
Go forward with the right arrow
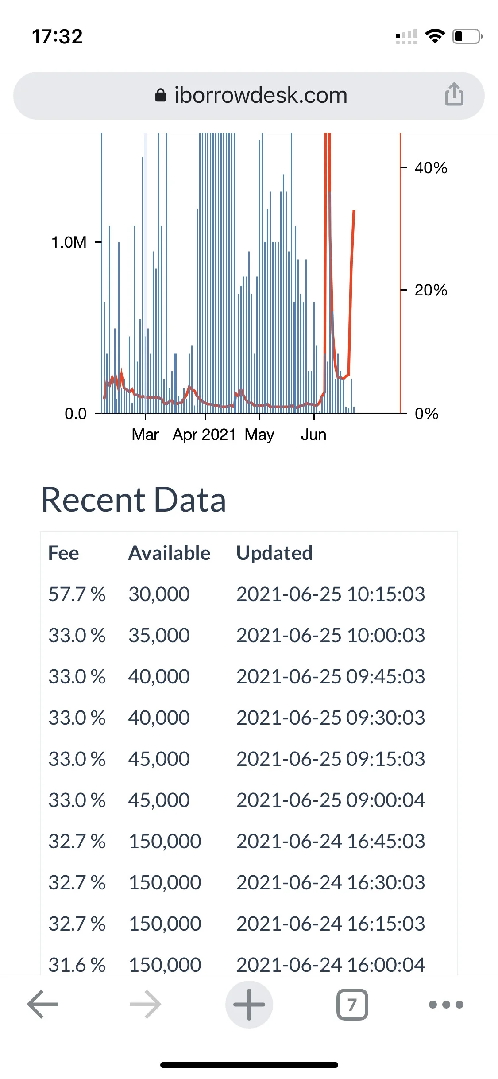click(145, 1004)
